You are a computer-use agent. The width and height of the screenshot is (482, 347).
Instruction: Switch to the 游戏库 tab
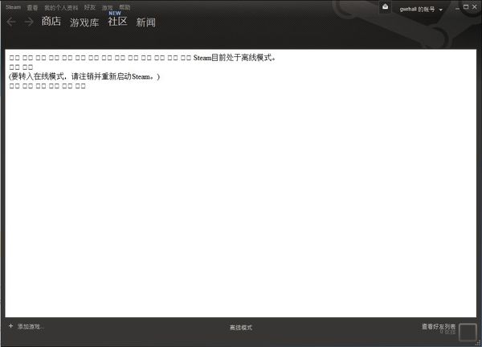point(84,22)
